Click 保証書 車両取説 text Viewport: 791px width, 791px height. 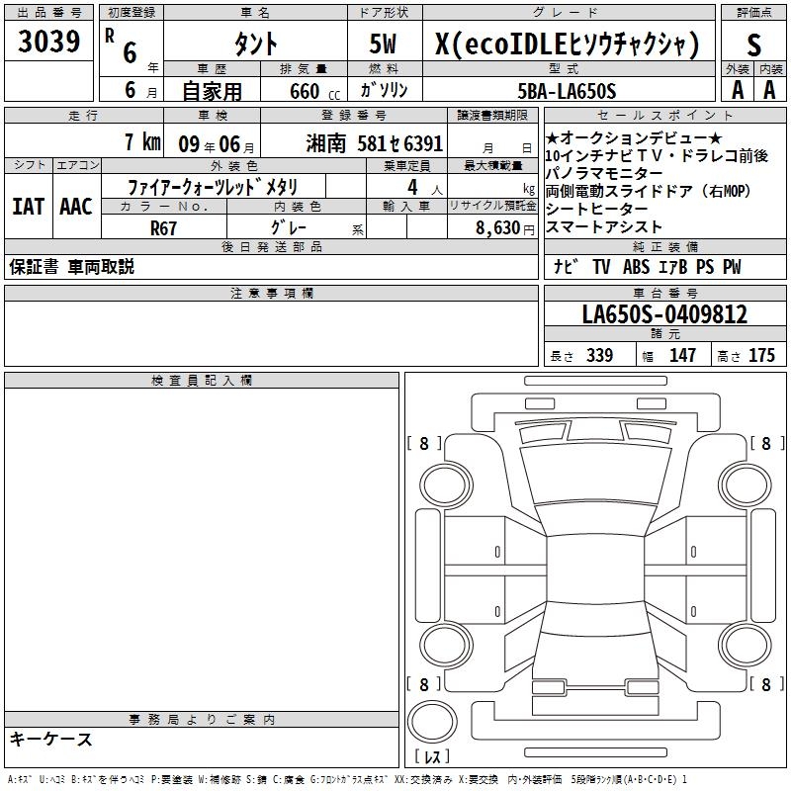71,267
